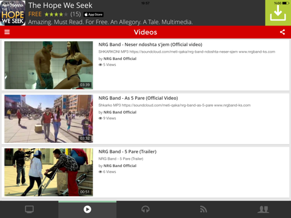The image size is (291, 218).
Task: Switch to the TV screen tab
Action: point(29,210)
